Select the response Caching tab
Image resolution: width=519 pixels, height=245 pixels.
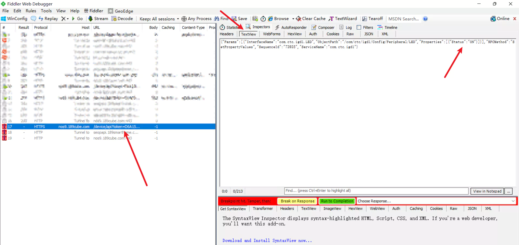pyautogui.click(x=416, y=208)
